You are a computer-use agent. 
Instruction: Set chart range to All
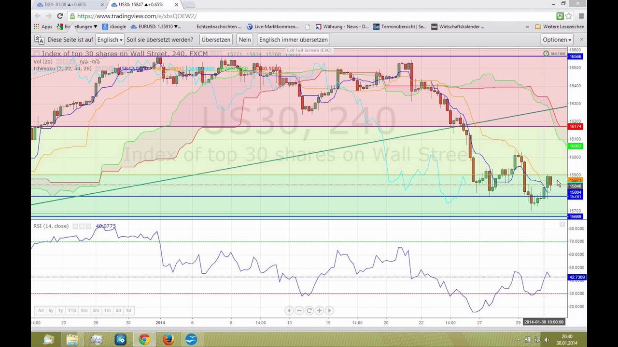pos(41,310)
